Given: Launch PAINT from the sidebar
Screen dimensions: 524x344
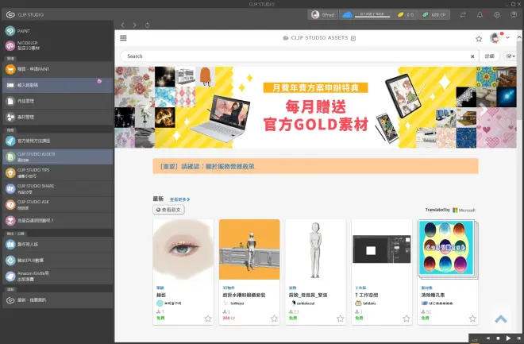Looking at the screenshot, I should [57, 31].
